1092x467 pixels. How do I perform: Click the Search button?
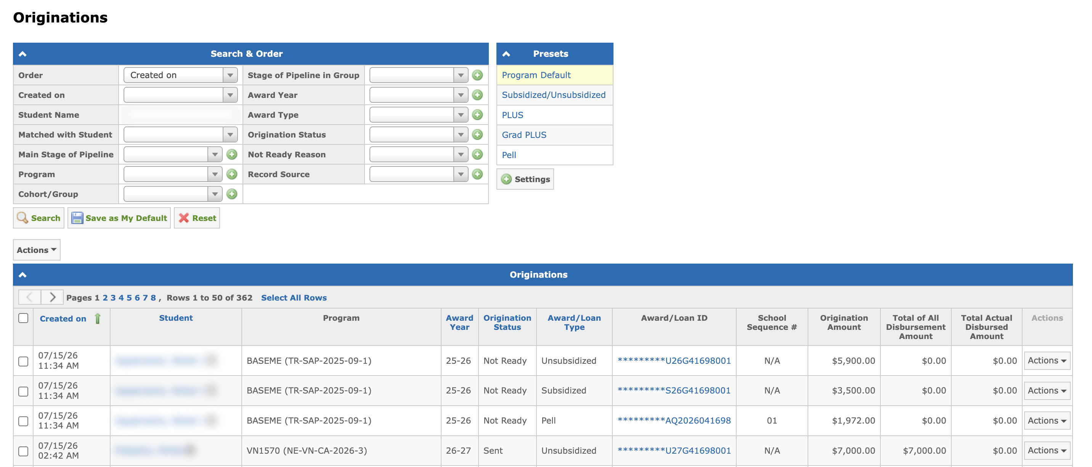point(39,218)
